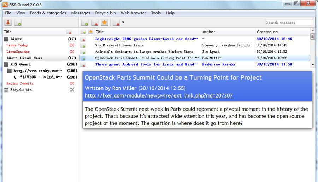This screenshot has width=318, height=182.
Task: Open the Messages menu
Action: pyautogui.click(x=81, y=13)
